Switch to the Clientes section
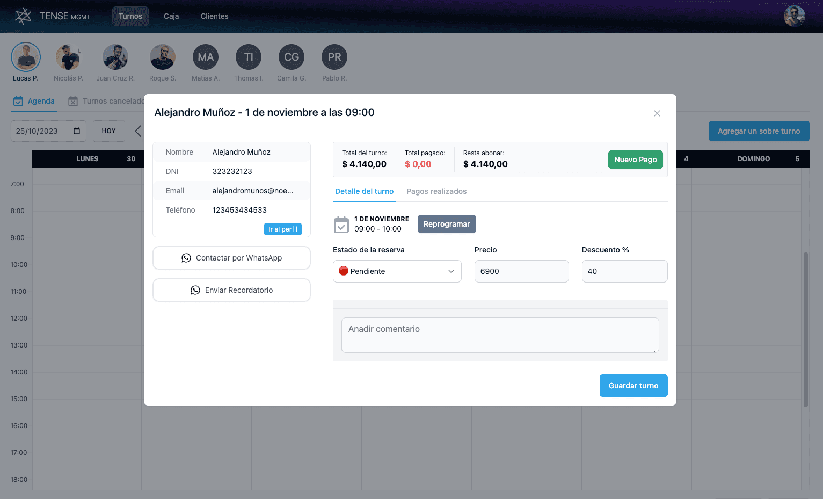This screenshot has height=499, width=823. tap(214, 16)
